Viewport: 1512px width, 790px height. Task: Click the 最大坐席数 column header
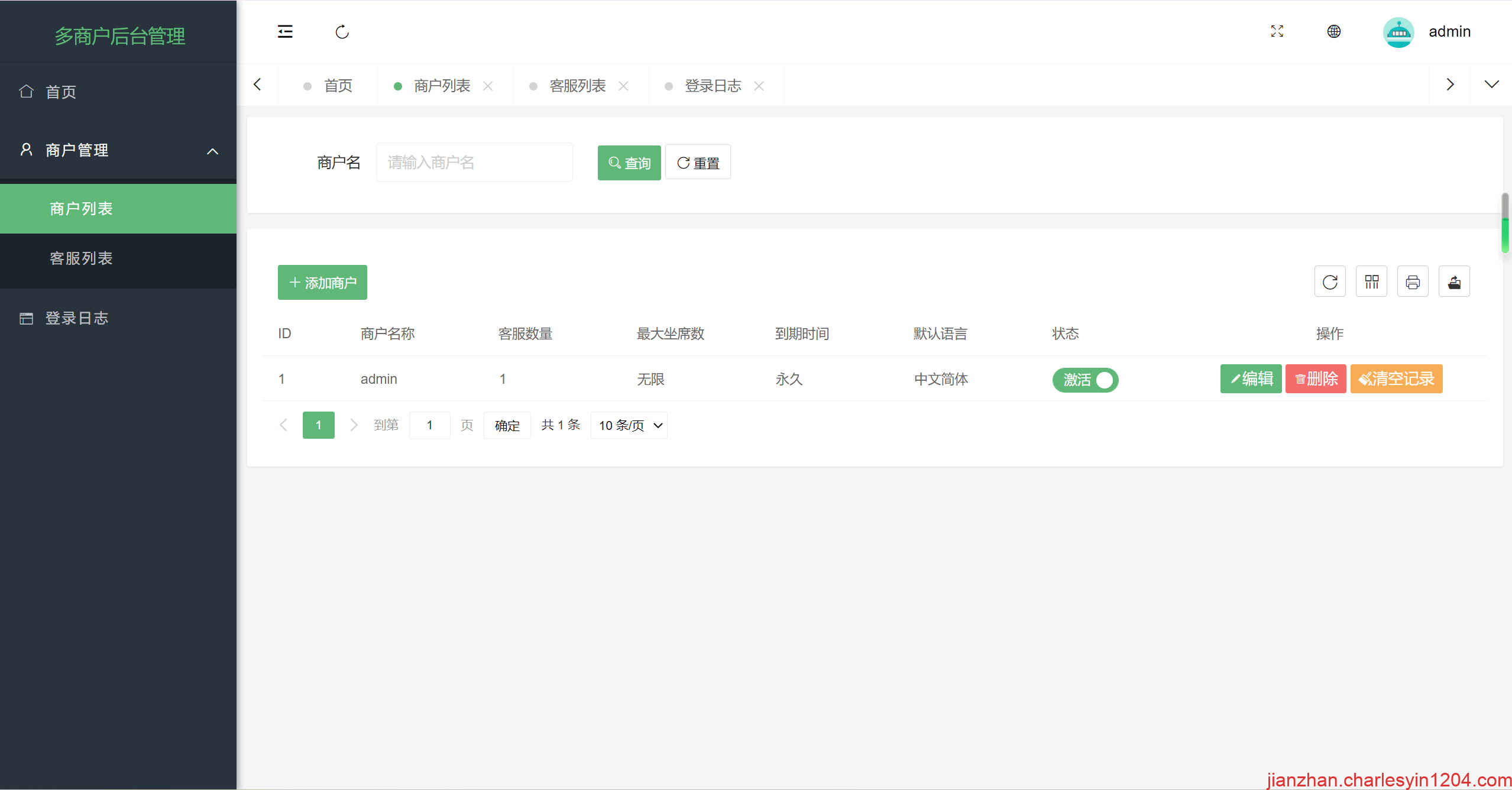(x=671, y=334)
